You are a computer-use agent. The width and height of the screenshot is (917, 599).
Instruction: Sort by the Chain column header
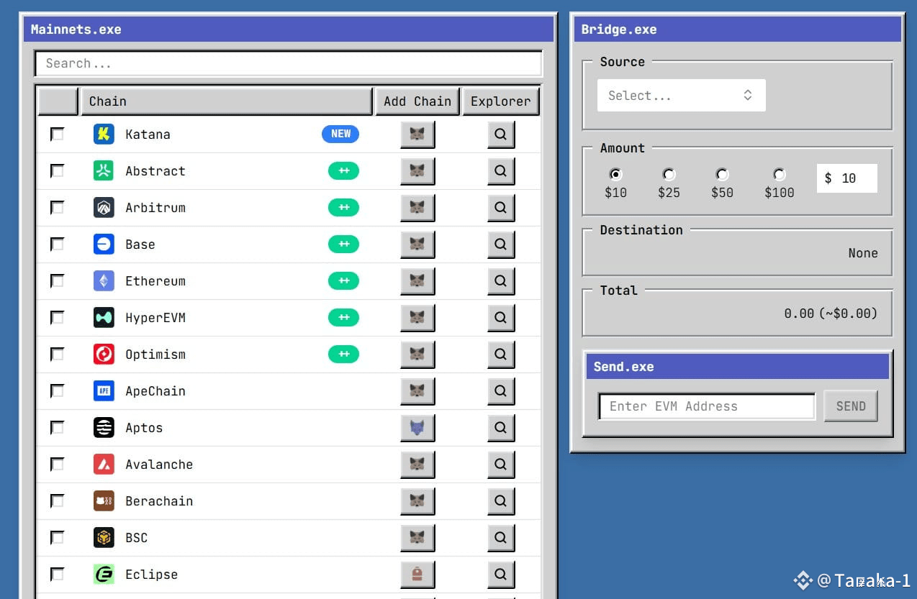click(226, 101)
